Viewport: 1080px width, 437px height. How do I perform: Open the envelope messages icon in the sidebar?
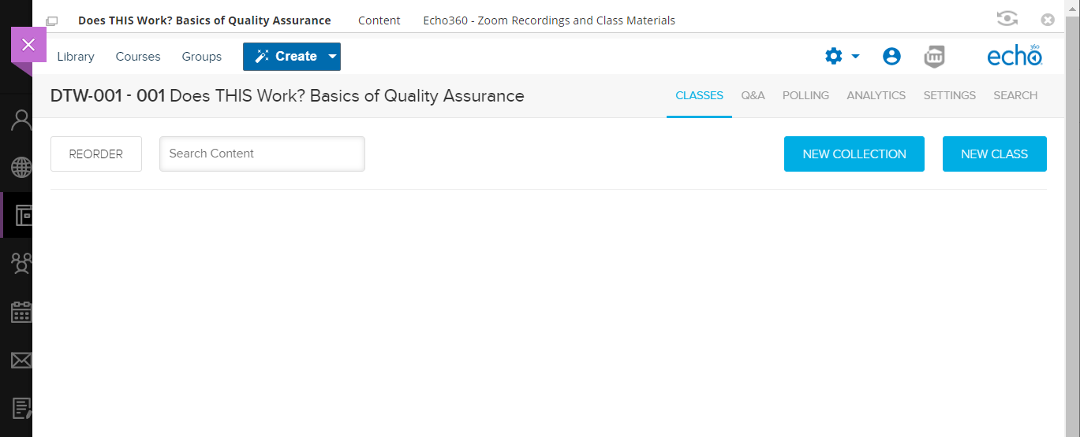click(x=21, y=360)
